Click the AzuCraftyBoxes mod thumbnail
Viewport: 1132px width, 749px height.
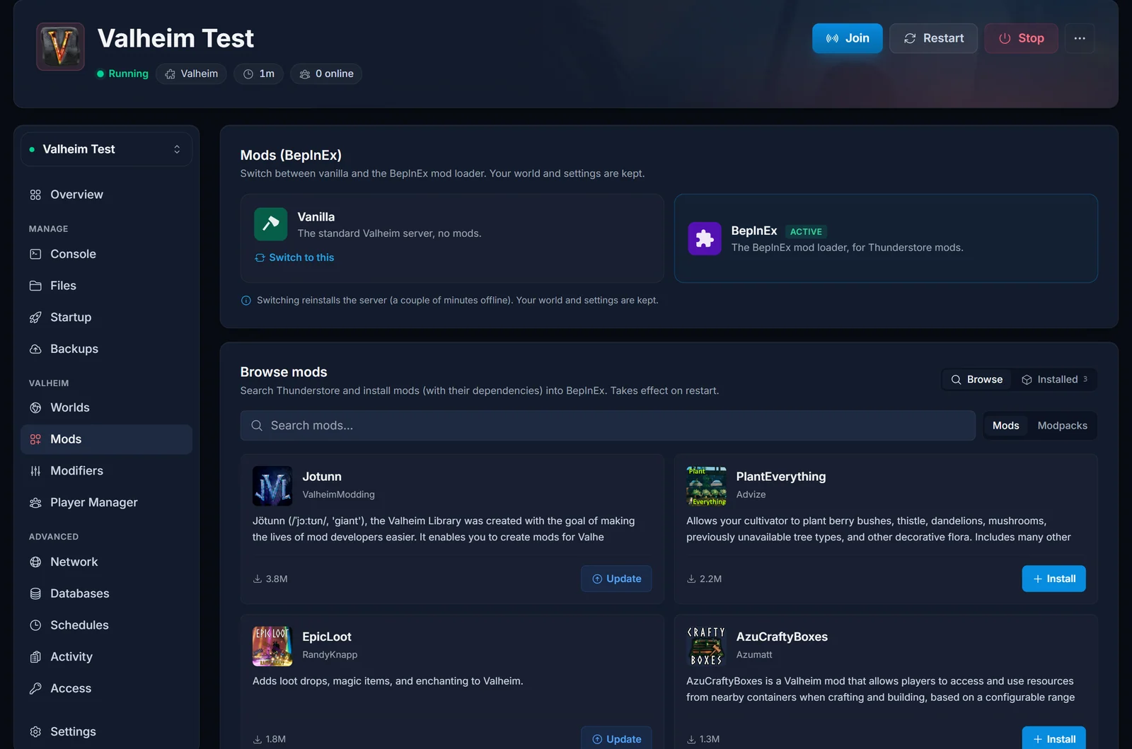point(706,646)
